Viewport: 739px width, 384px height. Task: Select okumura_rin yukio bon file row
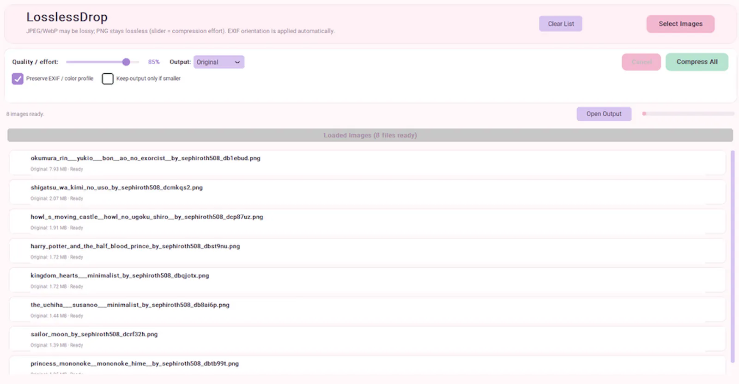pyautogui.click(x=367, y=163)
